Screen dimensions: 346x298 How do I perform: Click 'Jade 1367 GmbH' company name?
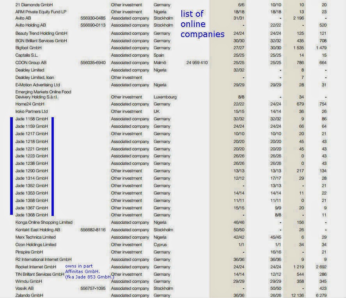coord(32,208)
